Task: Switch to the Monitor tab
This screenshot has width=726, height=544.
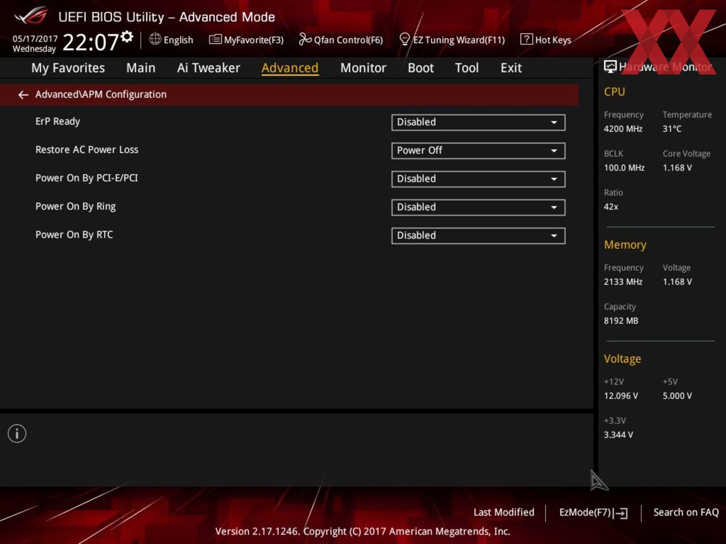Action: coord(363,68)
